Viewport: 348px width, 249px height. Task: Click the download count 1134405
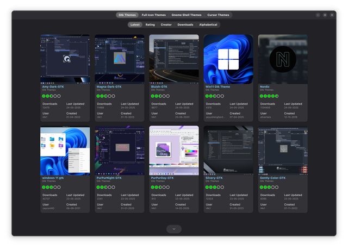coord(265,108)
